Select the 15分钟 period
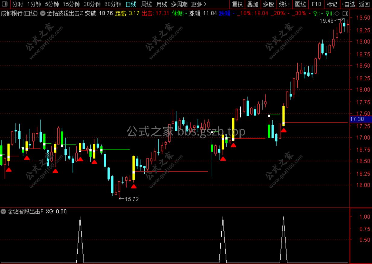 [71, 4]
